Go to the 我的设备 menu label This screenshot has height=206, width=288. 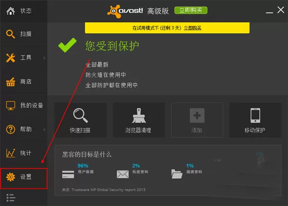click(32, 106)
